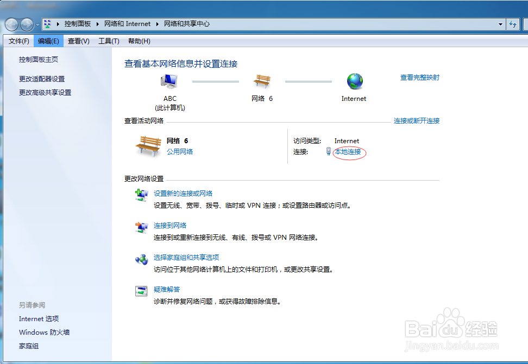The image size is (528, 364).
Task: Click the 疑难解答 icon
Action: (141, 291)
